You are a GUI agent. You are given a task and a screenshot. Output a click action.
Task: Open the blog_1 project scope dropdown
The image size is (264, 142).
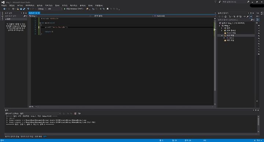60,16
